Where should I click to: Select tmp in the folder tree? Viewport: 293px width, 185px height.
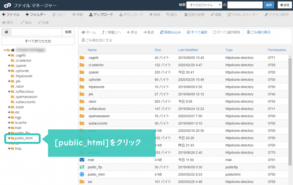pos(18,149)
